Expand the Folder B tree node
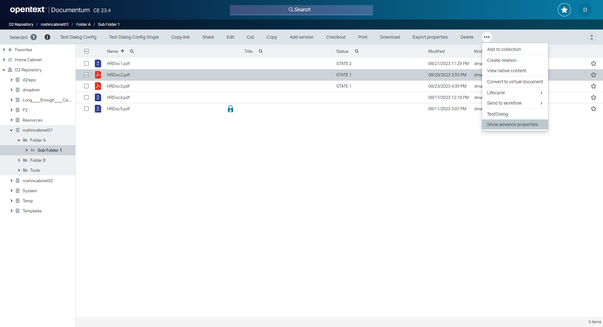Image resolution: width=603 pixels, height=327 pixels. (19, 160)
